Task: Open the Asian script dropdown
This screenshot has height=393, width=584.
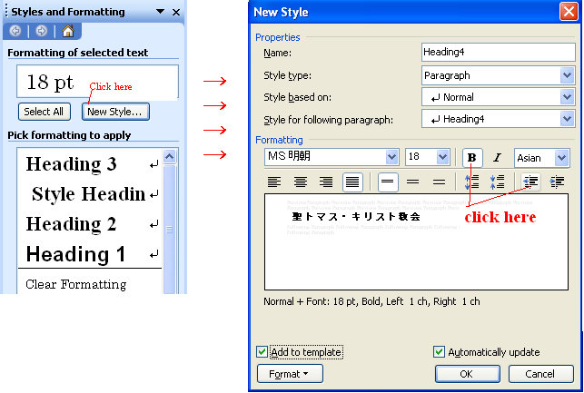Action: [x=561, y=158]
